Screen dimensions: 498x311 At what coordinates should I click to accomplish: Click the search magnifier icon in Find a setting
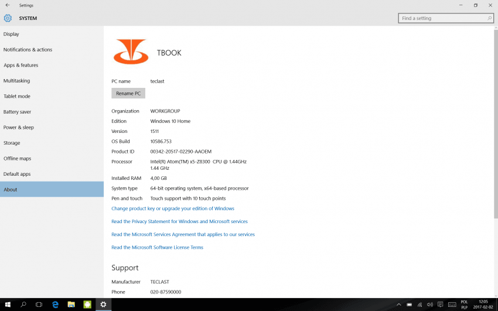tap(490, 18)
